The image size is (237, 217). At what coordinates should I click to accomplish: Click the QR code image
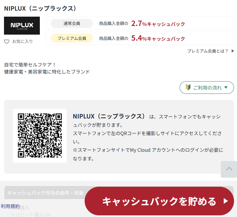(40, 135)
